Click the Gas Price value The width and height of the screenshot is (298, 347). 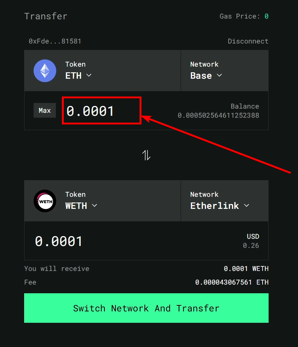(266, 16)
